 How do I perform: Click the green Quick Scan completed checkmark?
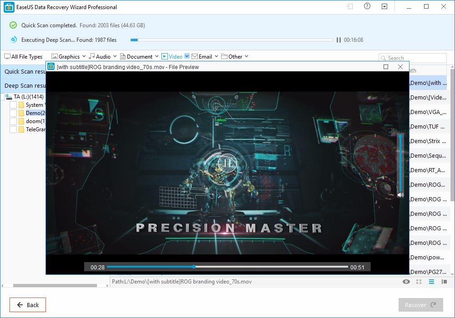tap(13, 25)
